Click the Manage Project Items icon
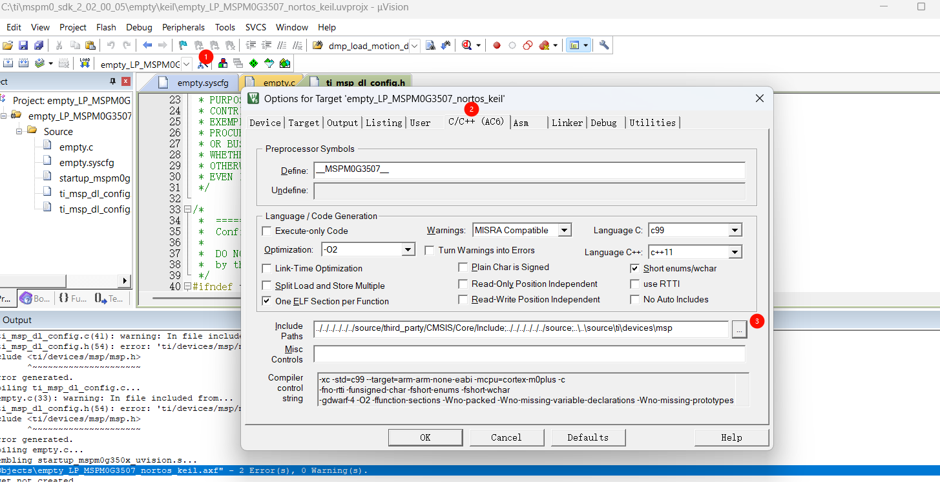This screenshot has width=940, height=482. (222, 63)
